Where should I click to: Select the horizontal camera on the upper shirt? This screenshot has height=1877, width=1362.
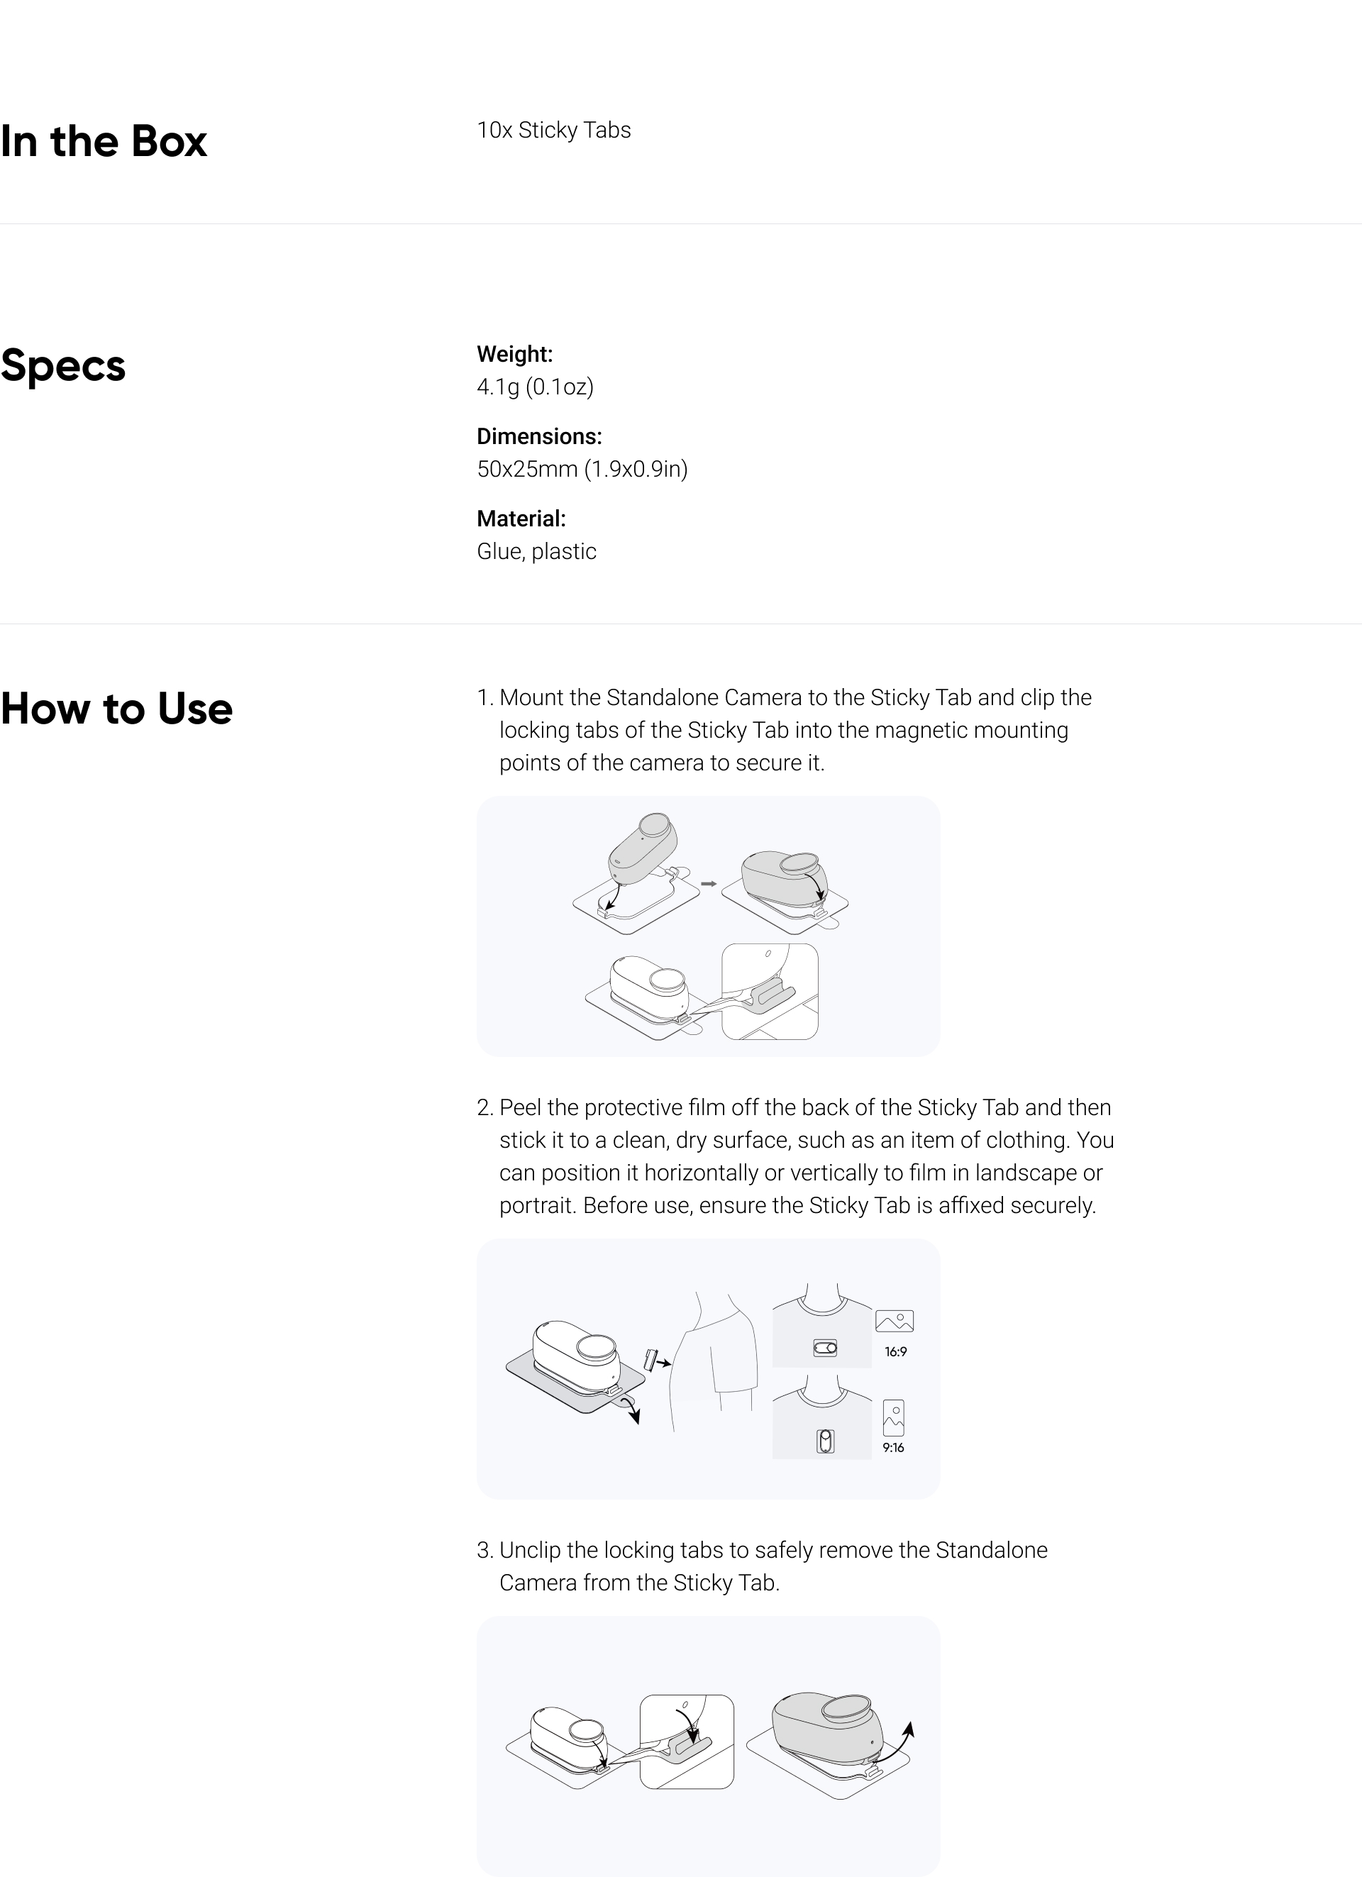[x=825, y=1348]
